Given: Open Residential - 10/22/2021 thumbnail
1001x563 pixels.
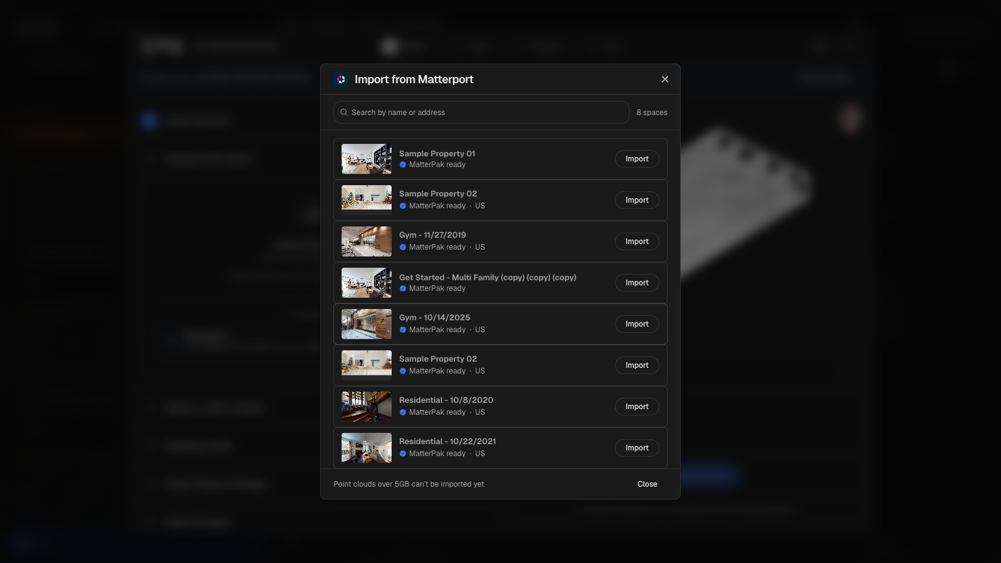Looking at the screenshot, I should pos(367,448).
